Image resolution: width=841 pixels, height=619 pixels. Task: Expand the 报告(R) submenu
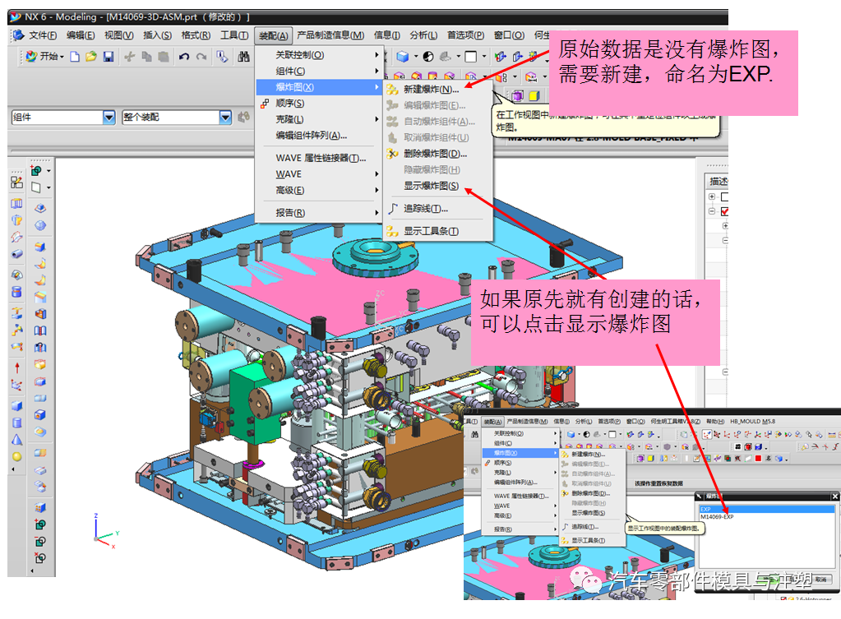(320, 212)
